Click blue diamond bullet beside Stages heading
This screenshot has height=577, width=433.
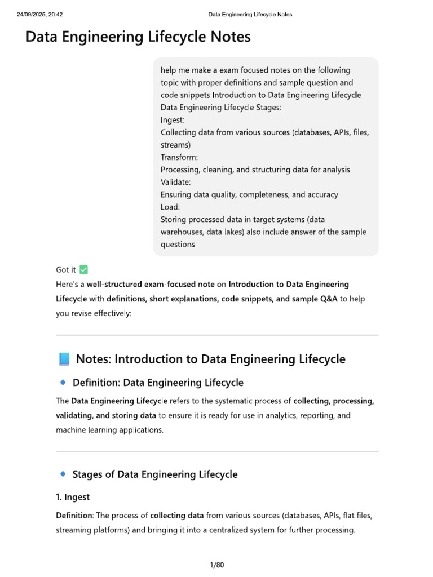coord(63,474)
